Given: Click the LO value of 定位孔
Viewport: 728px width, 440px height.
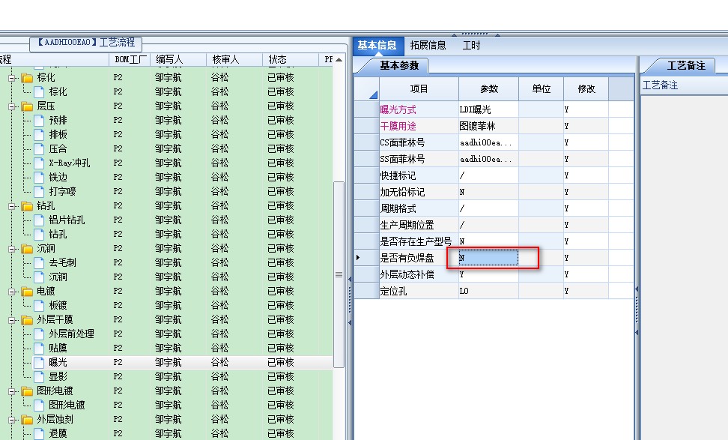Looking at the screenshot, I should pyautogui.click(x=488, y=292).
